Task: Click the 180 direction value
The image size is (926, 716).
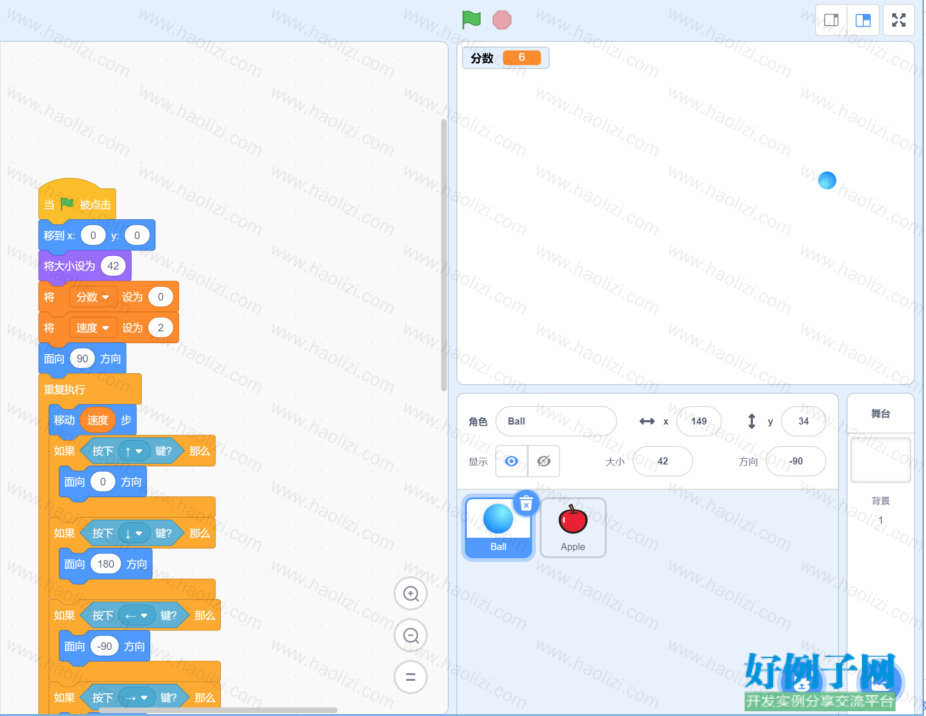Action: click(106, 564)
